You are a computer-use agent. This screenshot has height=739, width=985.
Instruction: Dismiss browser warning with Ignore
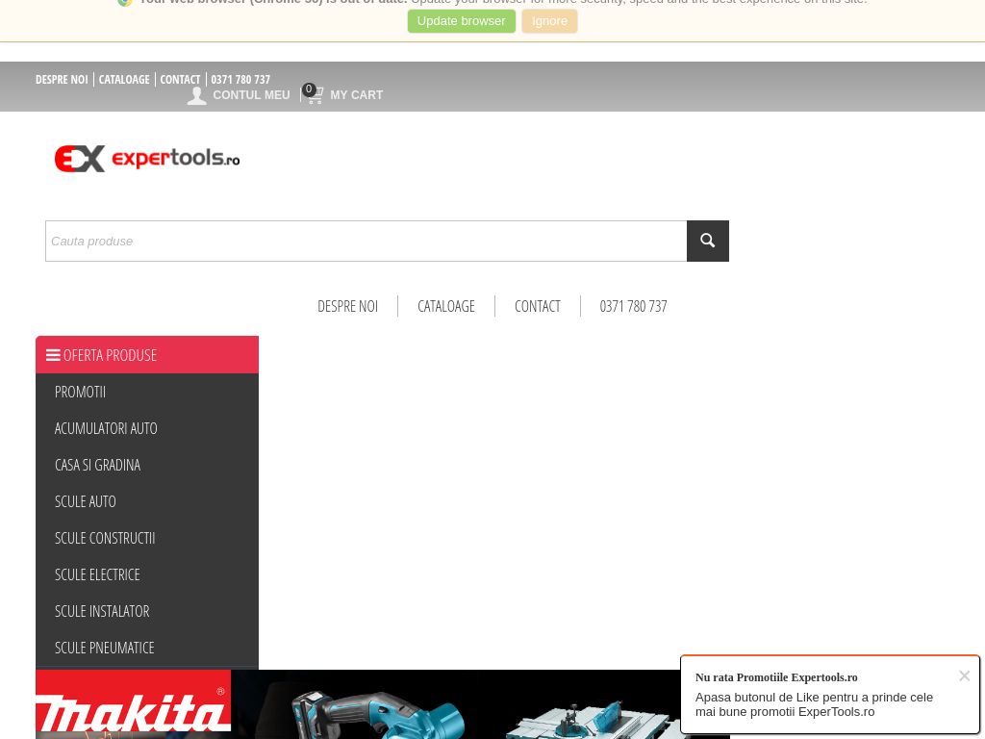click(x=549, y=21)
